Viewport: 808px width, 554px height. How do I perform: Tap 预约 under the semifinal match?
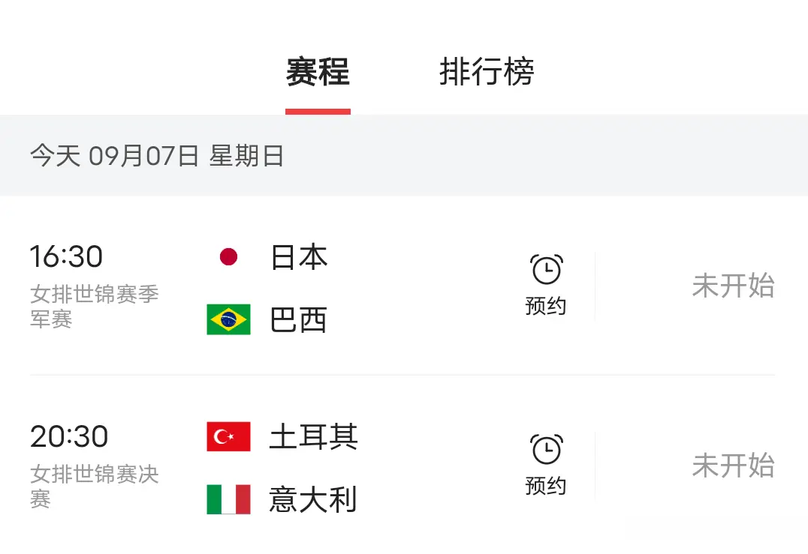tap(546, 306)
